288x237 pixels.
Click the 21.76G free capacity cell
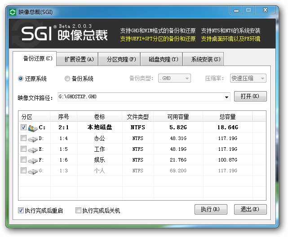coord(178,160)
